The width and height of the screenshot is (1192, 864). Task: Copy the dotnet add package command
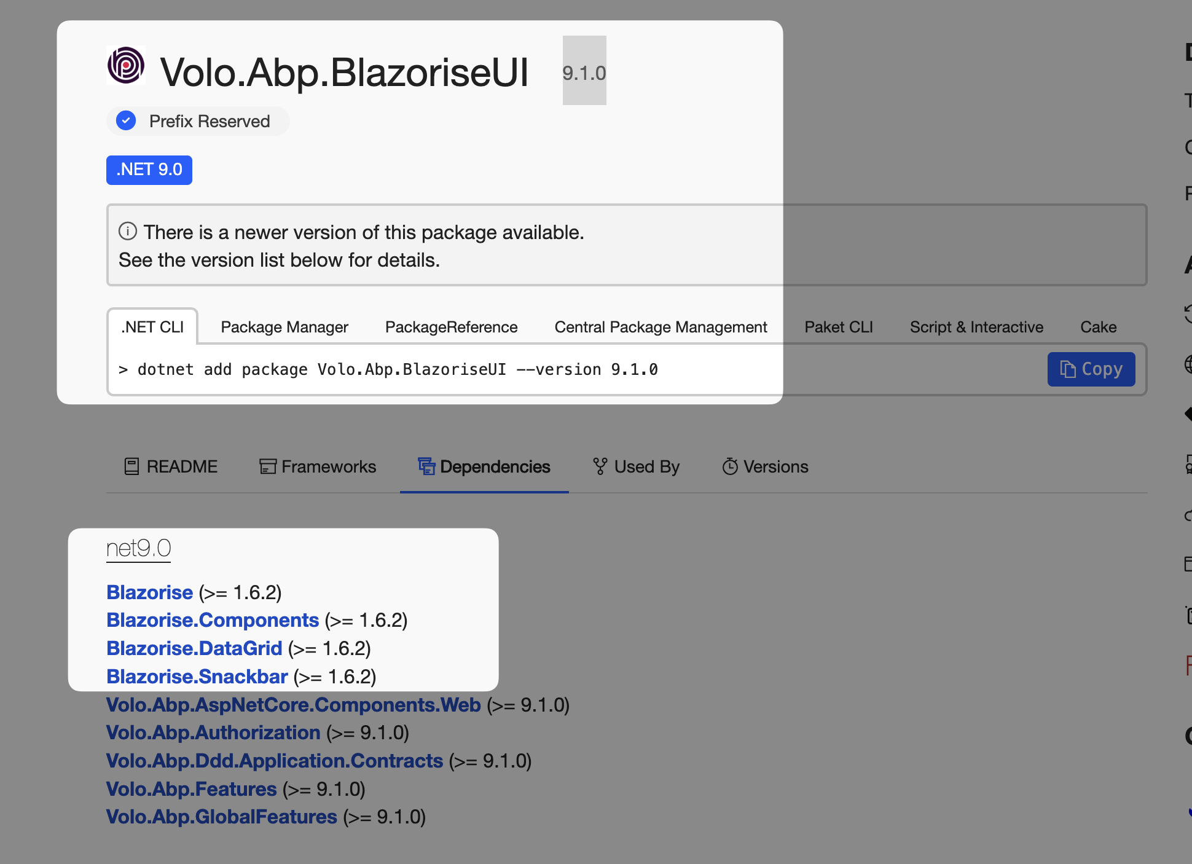[x=1091, y=369]
